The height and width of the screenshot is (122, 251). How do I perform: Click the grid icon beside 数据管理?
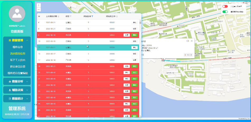[10, 40]
